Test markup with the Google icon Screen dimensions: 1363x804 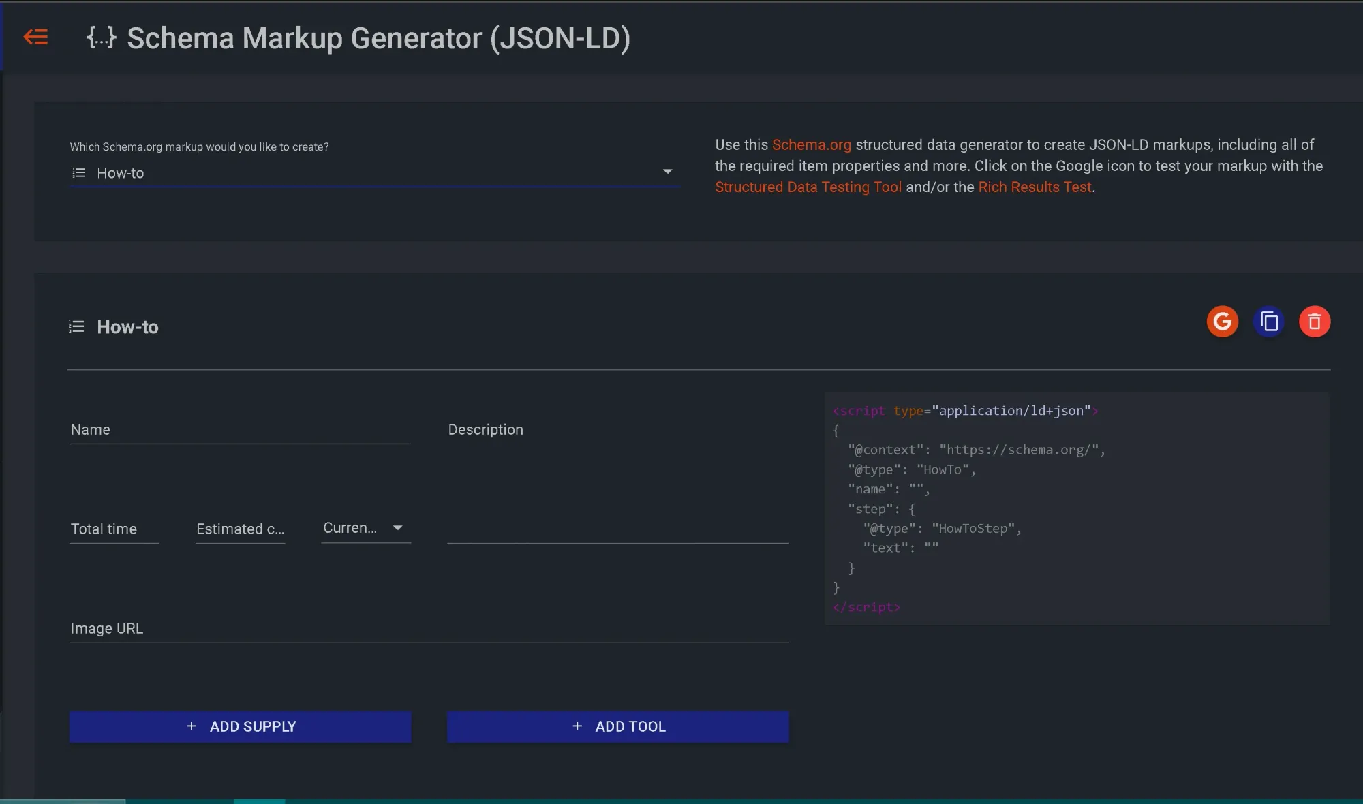click(1222, 321)
